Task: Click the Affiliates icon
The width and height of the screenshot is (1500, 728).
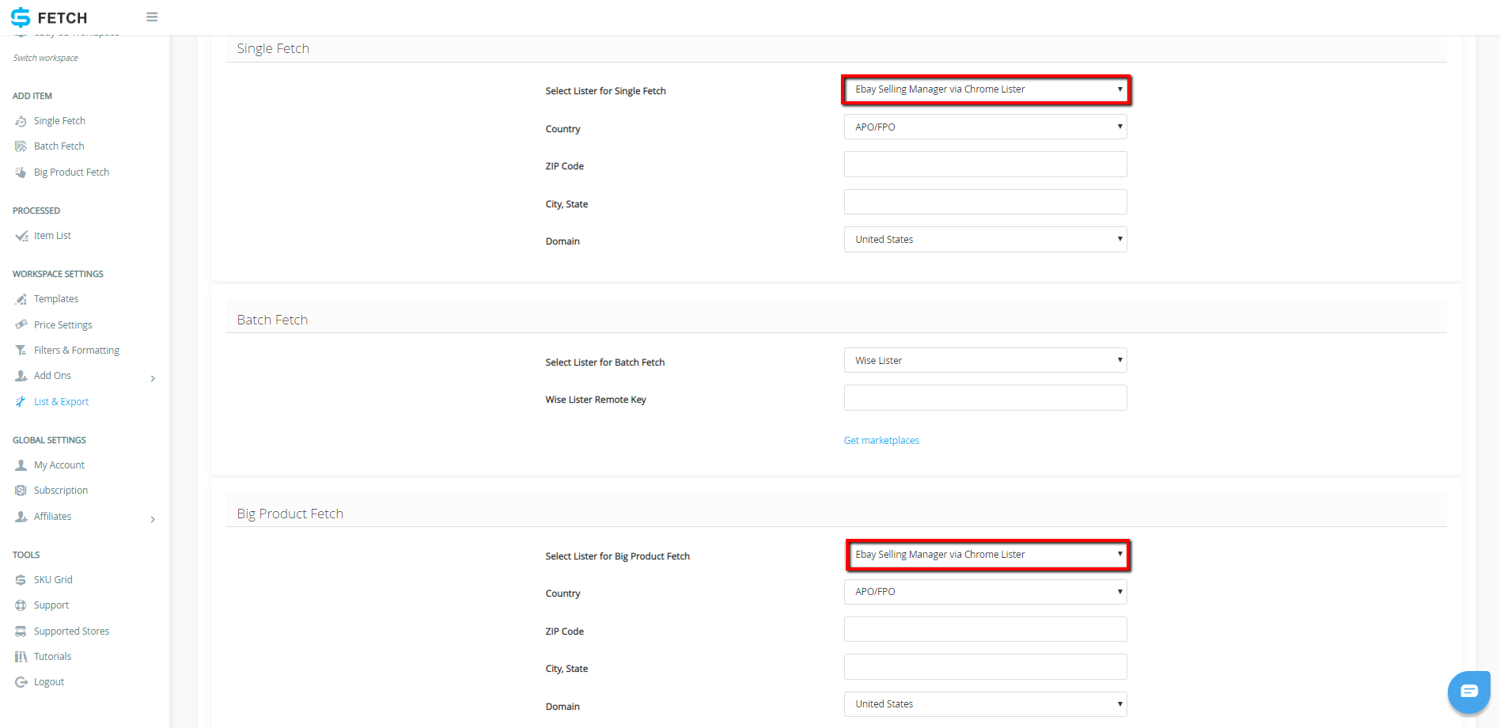Action: (x=21, y=517)
